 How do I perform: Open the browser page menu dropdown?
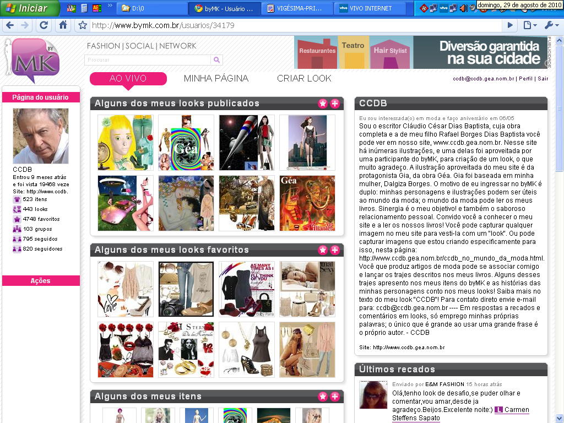click(x=530, y=25)
